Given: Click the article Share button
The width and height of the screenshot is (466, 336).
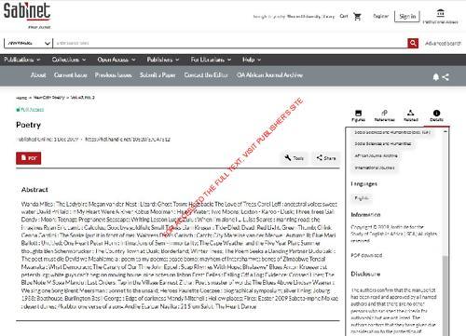Looking at the screenshot, I should coord(326,158).
